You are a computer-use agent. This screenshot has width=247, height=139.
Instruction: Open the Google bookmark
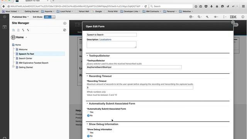[x=97, y=11]
